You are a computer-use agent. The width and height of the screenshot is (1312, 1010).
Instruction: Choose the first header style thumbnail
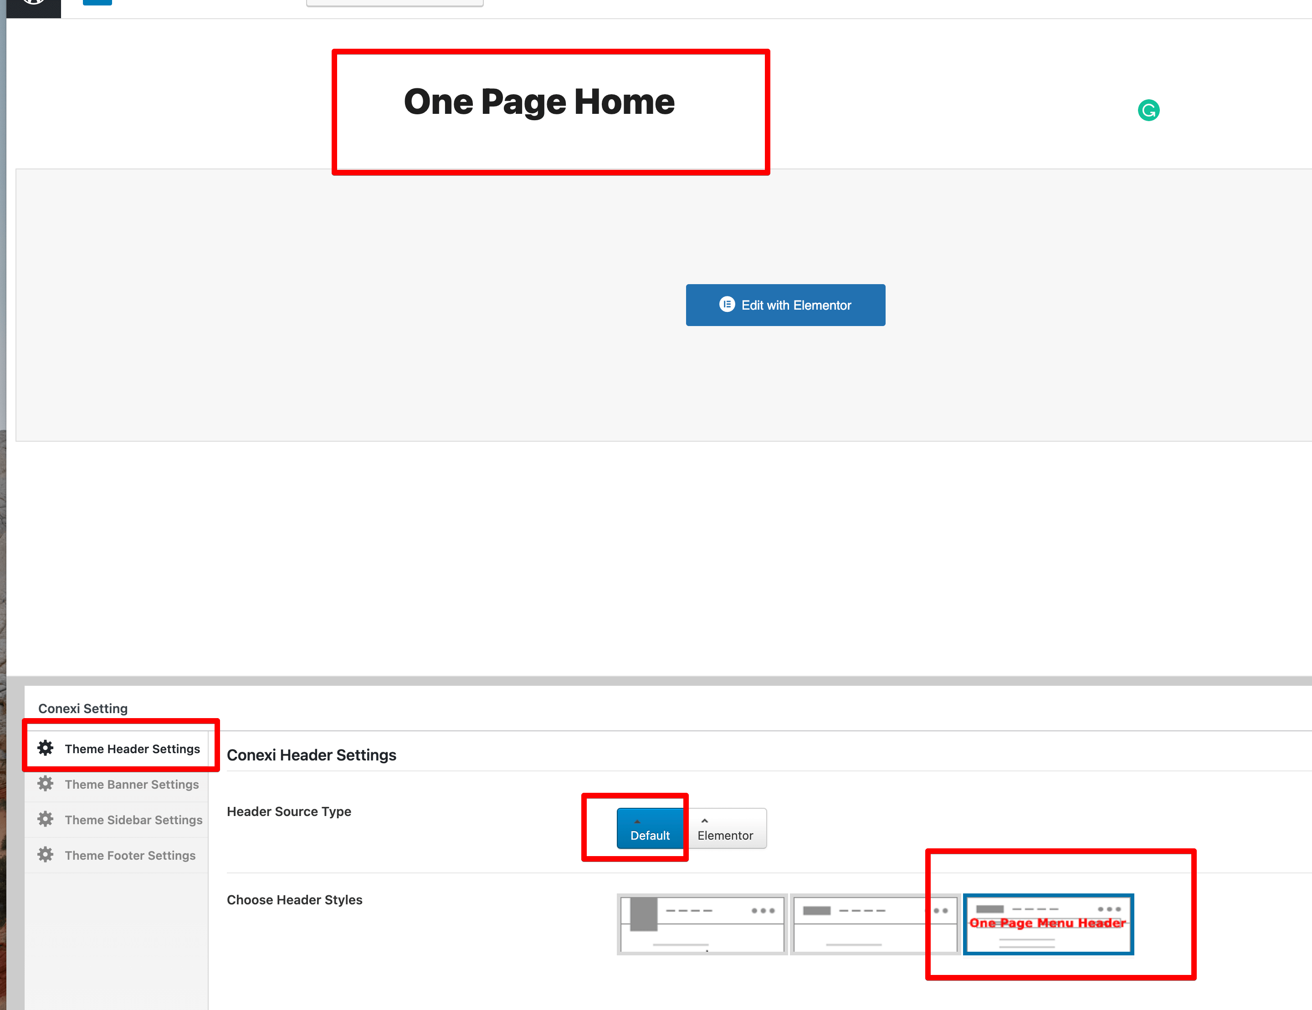click(x=702, y=924)
